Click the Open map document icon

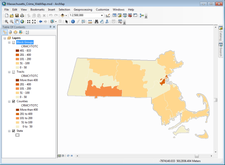(12, 15)
